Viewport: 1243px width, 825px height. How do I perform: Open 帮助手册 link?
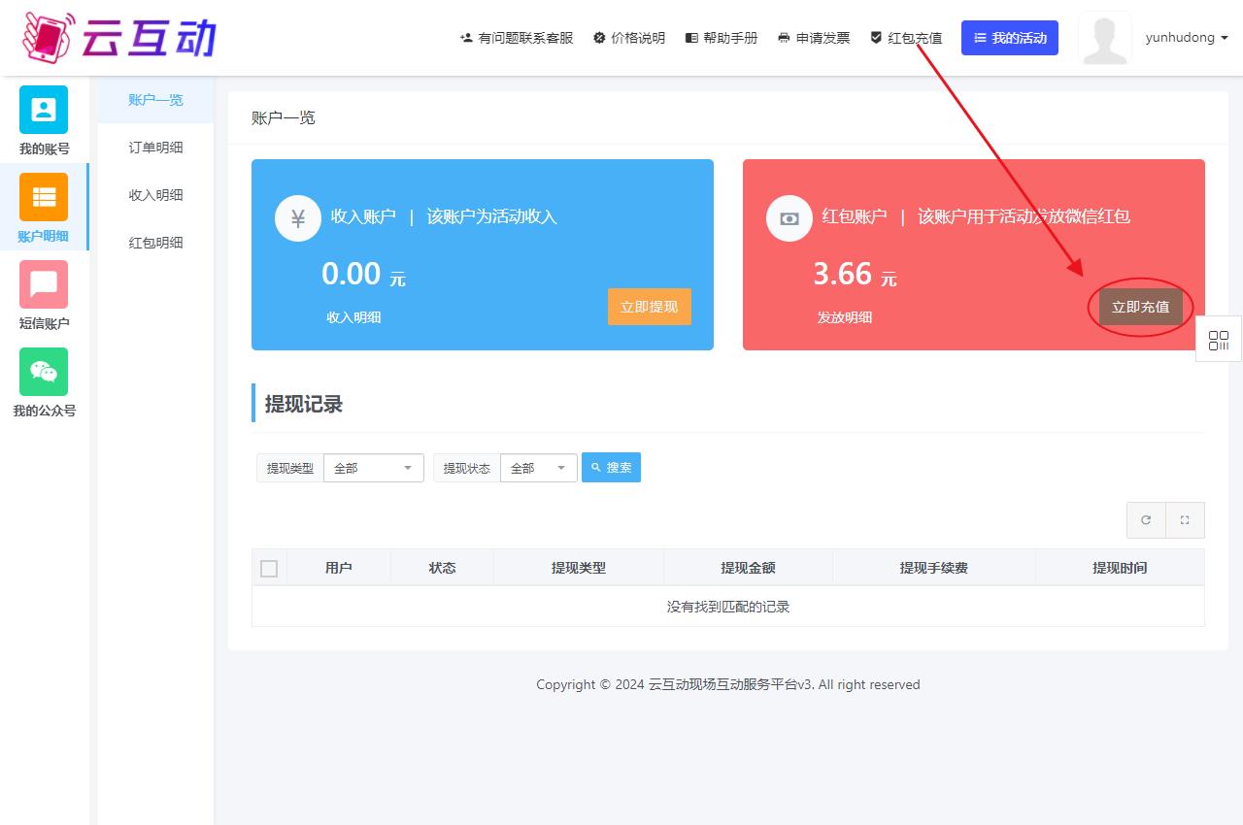(x=722, y=38)
